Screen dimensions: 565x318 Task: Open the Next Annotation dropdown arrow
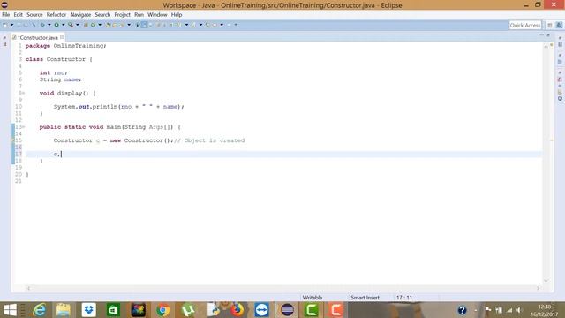(x=186, y=25)
